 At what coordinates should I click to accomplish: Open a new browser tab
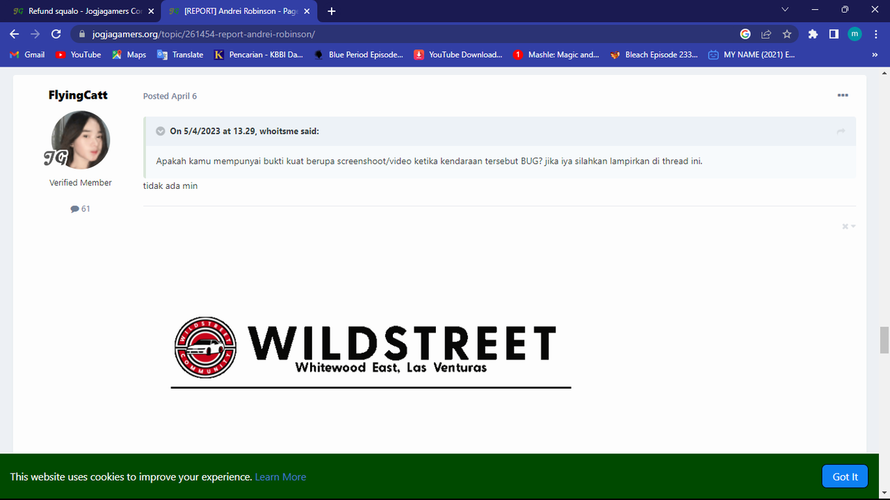[332, 11]
